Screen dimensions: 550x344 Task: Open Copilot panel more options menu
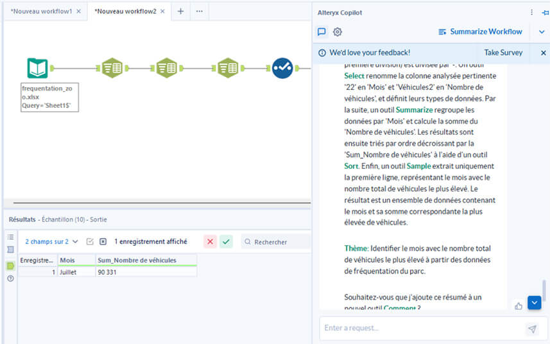click(x=532, y=12)
